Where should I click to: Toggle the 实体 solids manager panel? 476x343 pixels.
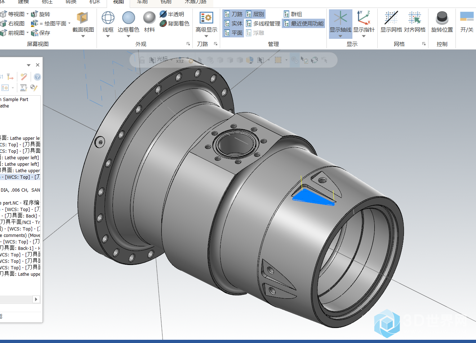point(233,23)
